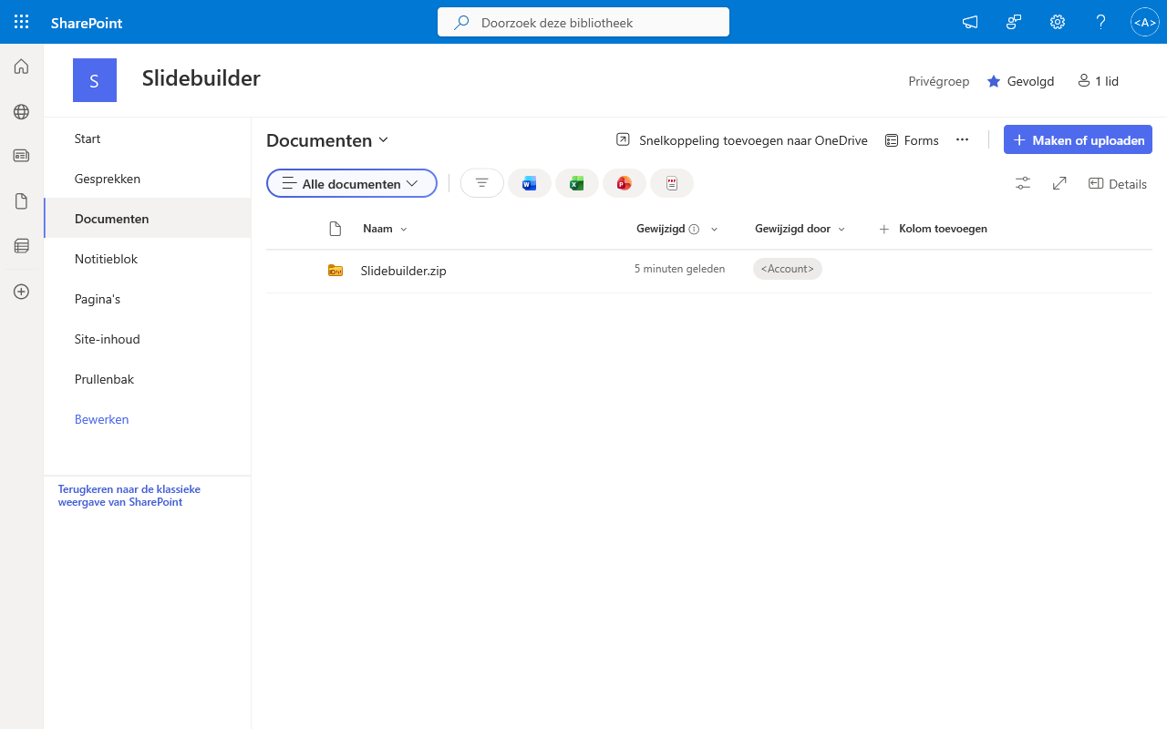Show members via '1 lid'
The height and width of the screenshot is (729, 1167).
pos(1098,81)
